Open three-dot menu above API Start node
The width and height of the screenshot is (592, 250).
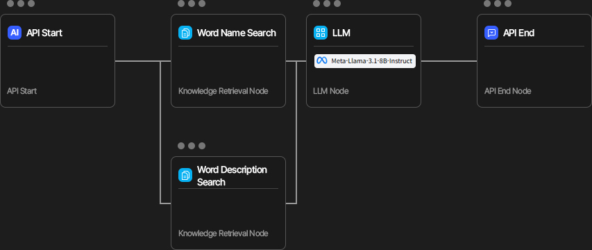click(x=21, y=3)
